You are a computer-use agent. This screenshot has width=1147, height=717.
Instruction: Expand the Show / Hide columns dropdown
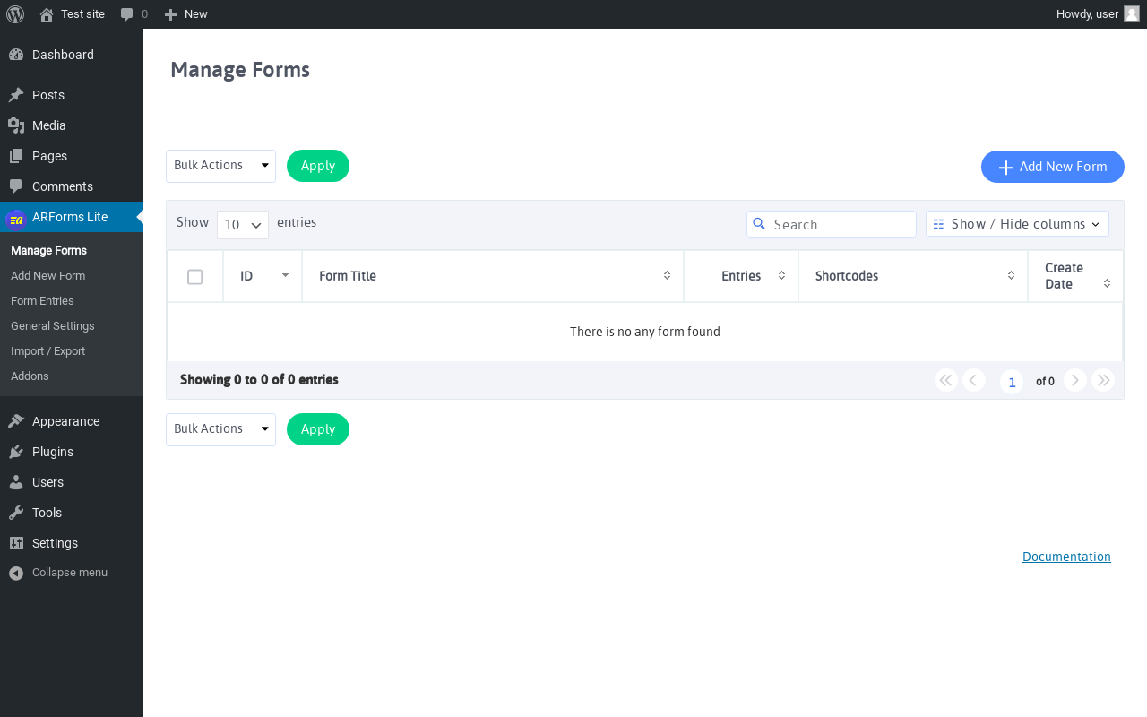[1017, 224]
